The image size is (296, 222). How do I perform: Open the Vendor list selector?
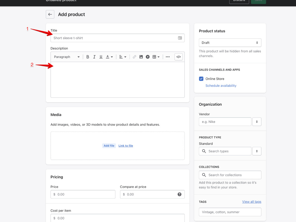pyautogui.click(x=257, y=122)
